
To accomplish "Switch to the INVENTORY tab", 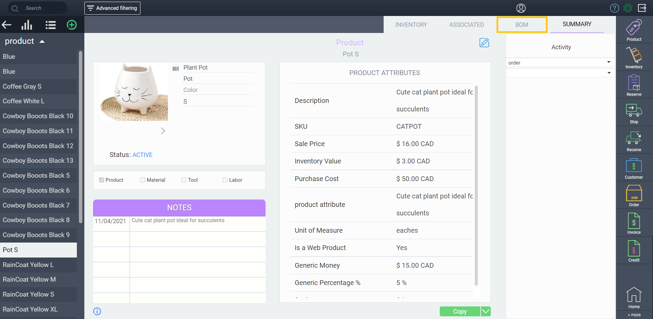I will (x=411, y=25).
